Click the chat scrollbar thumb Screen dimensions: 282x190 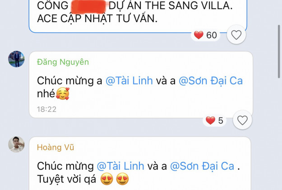coord(279,52)
